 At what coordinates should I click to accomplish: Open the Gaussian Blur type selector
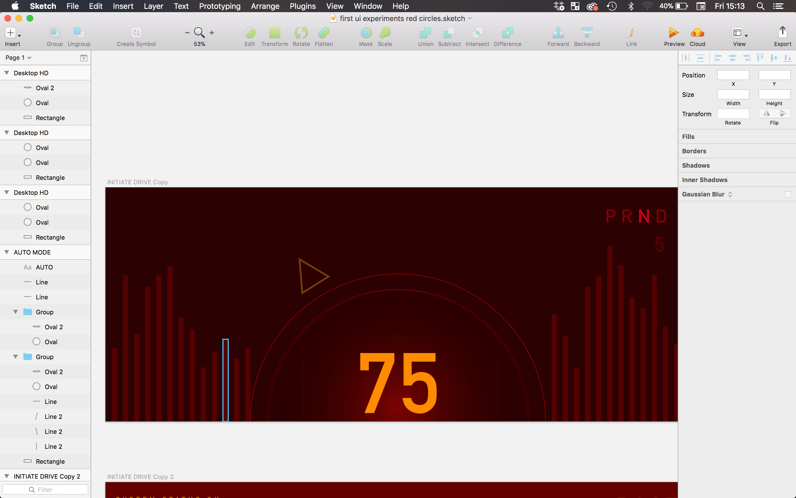[x=730, y=194]
